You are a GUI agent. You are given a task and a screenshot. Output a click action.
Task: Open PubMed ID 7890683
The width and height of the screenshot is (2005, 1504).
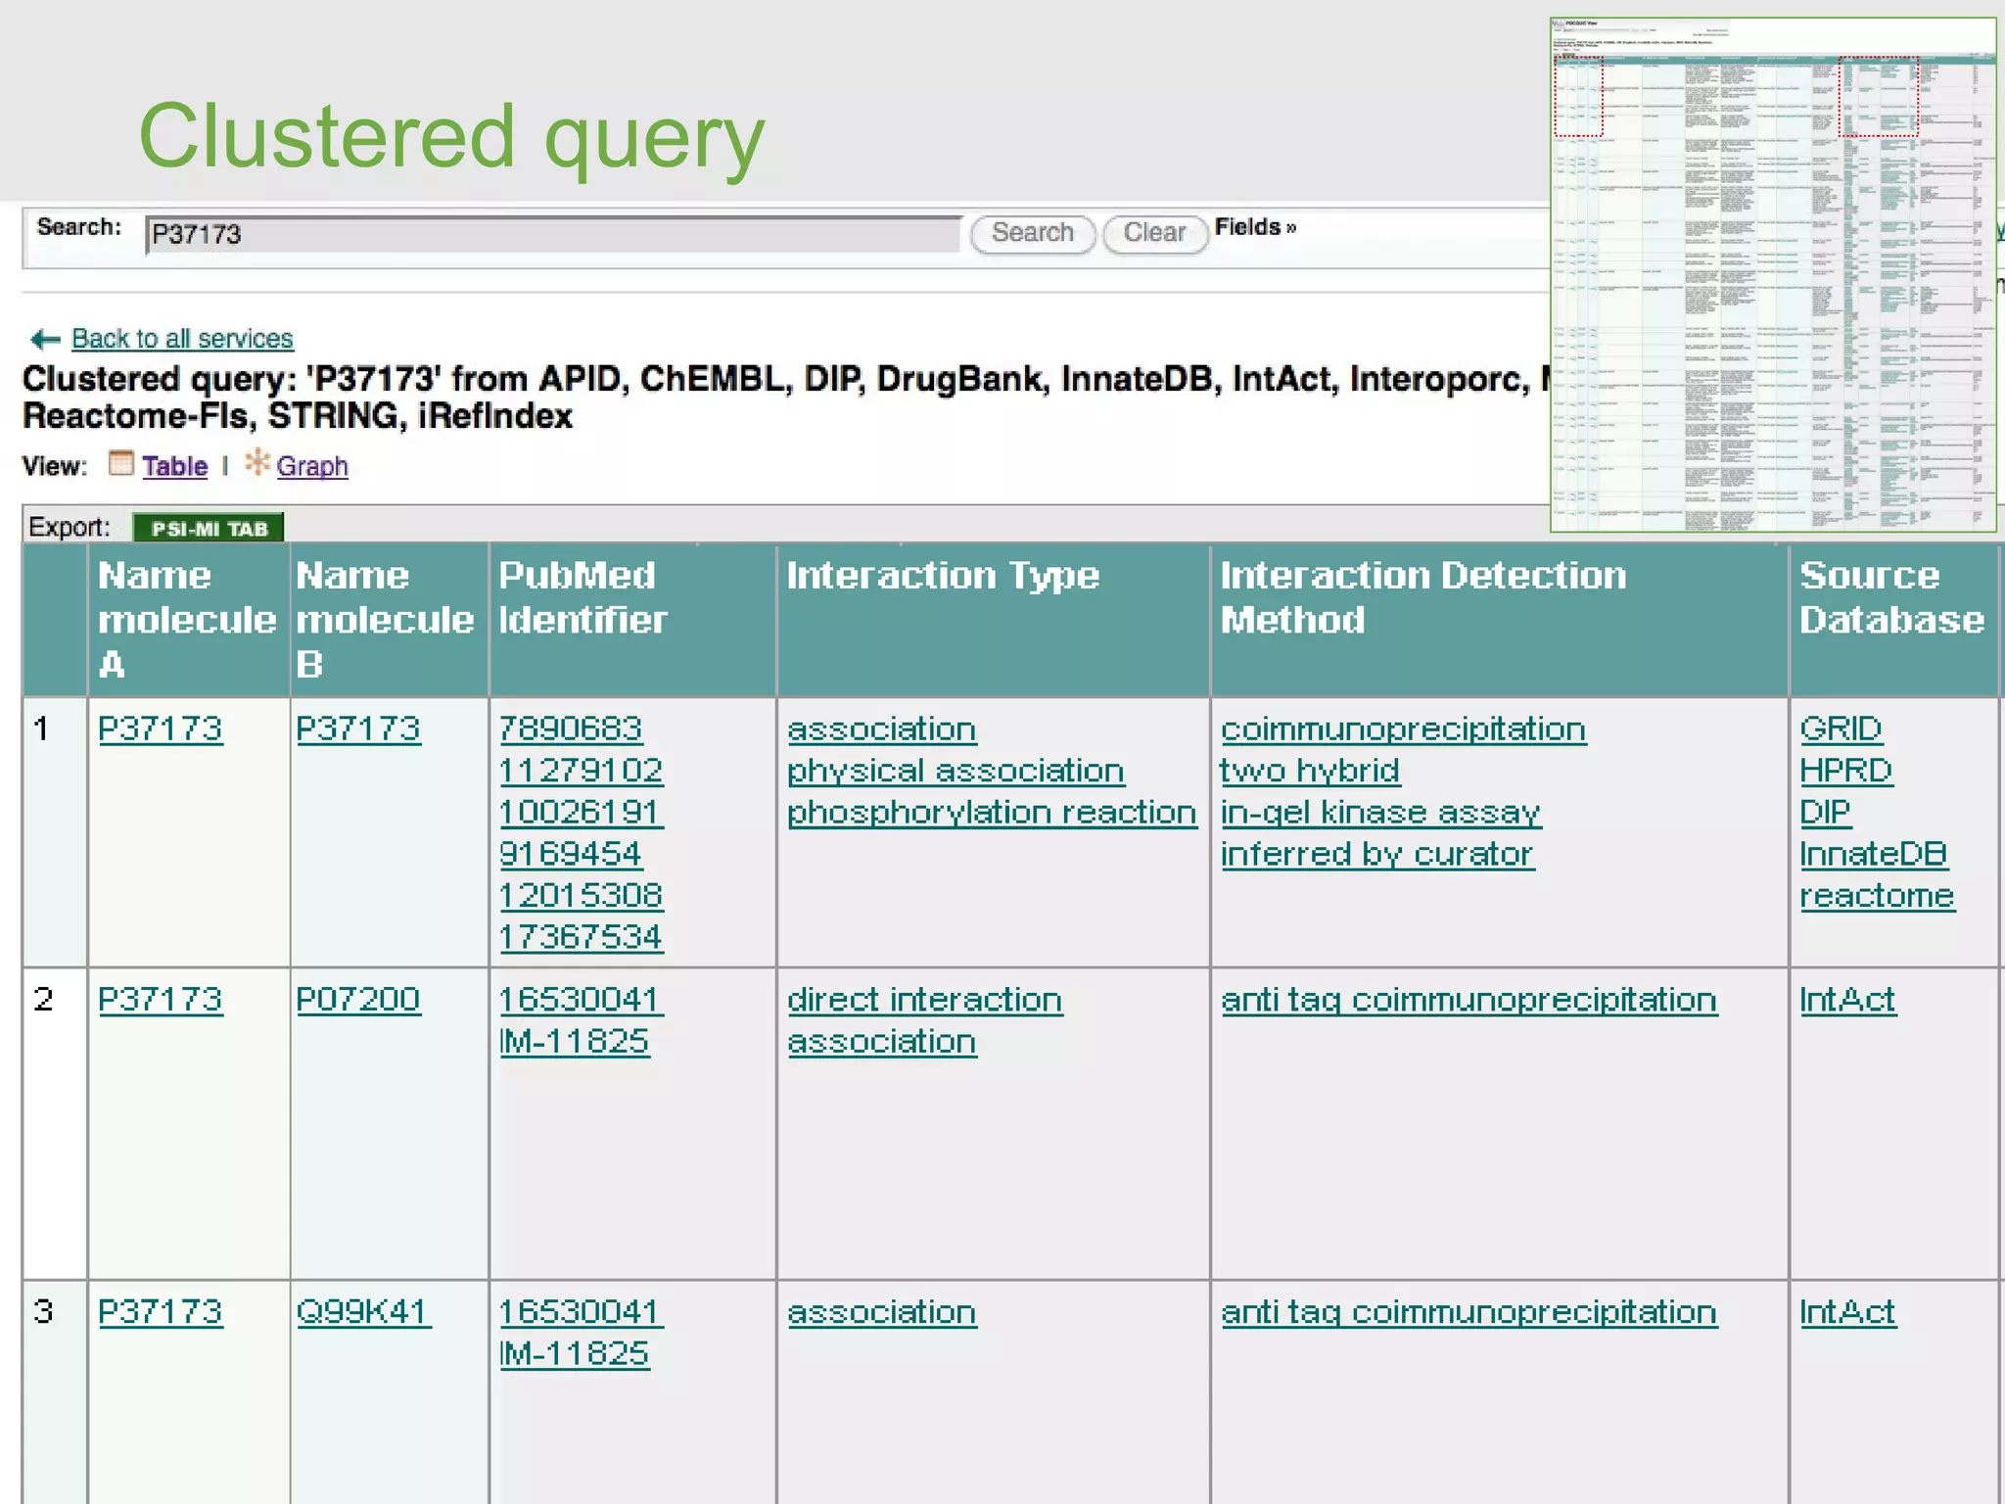(570, 729)
